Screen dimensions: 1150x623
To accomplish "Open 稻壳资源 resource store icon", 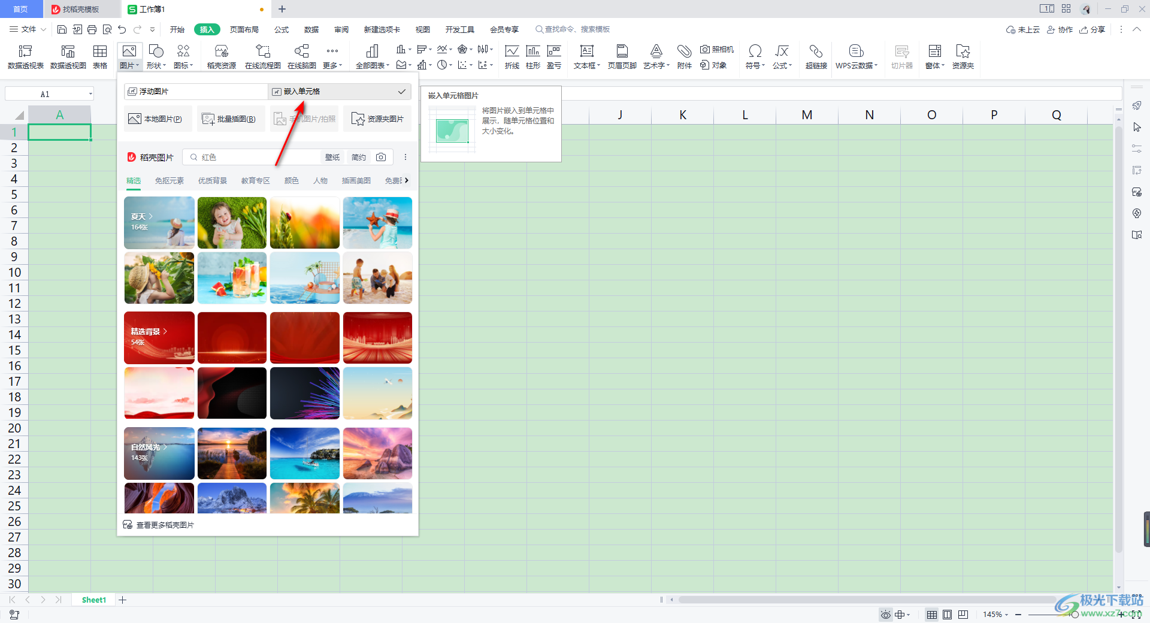I will click(222, 57).
